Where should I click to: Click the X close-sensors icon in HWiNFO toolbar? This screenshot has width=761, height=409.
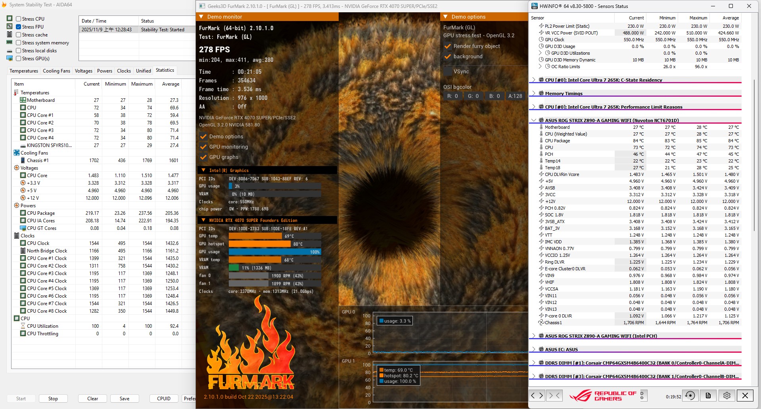pyautogui.click(x=745, y=396)
